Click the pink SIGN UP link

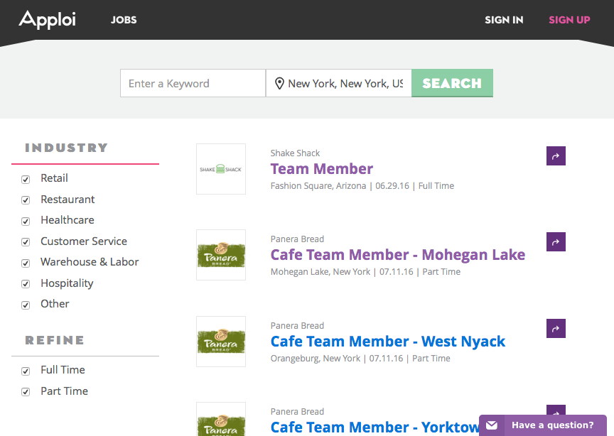tap(569, 20)
